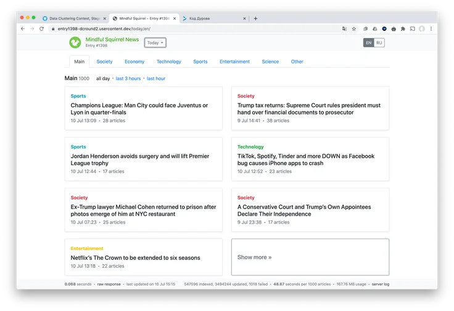Close the Mindful Squirrel tab
454x311 pixels.
(x=175, y=18)
